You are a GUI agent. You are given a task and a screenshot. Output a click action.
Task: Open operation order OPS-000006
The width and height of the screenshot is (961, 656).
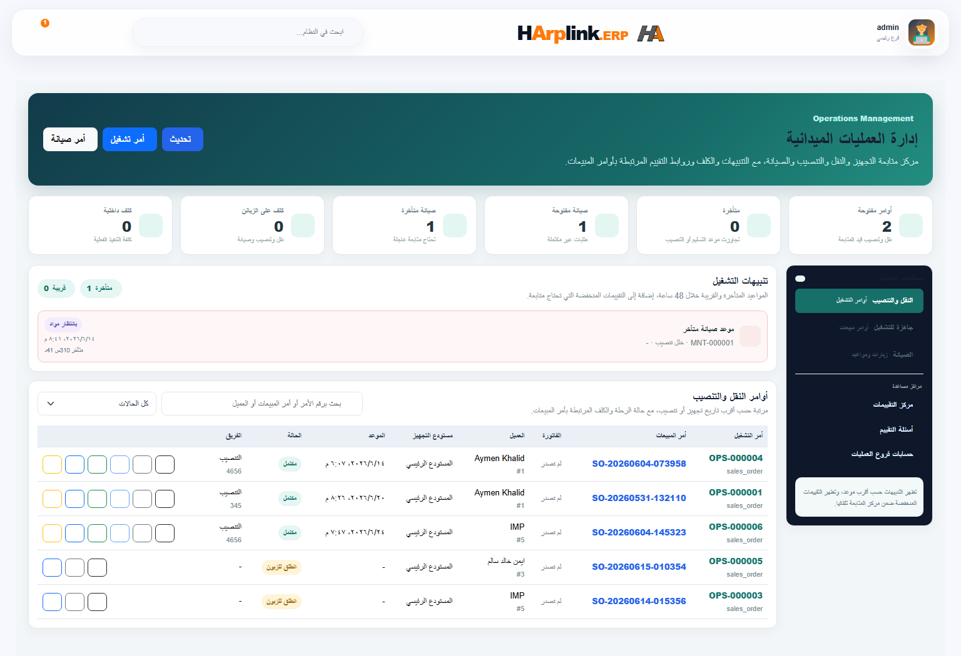(x=736, y=527)
